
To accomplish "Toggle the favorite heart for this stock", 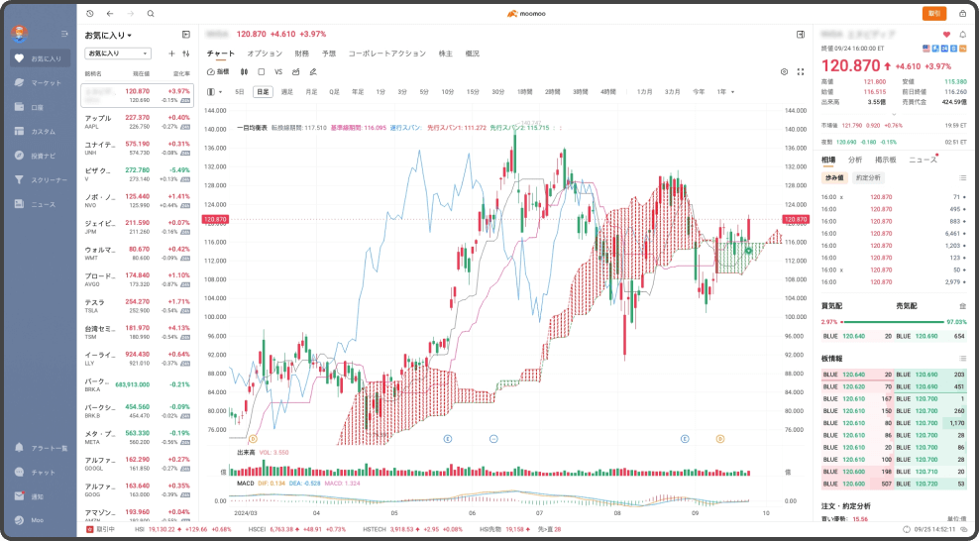I will tap(946, 35).
